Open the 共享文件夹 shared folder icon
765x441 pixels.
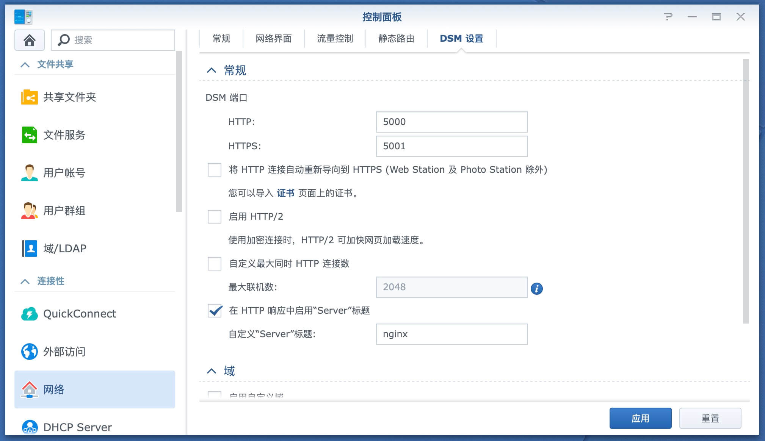tap(30, 97)
